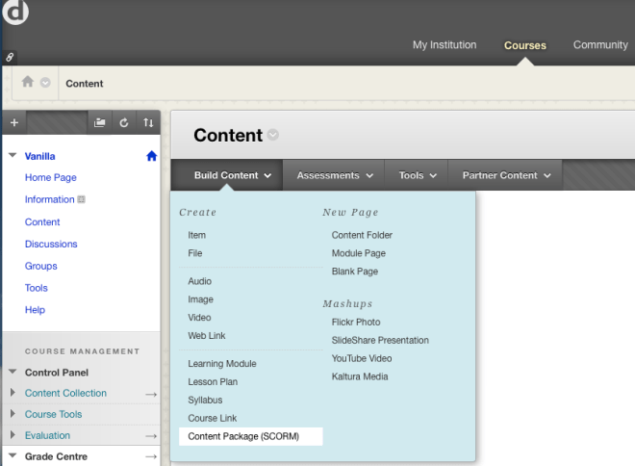Open the course files folder icon in sidebar toolbar
Screen dimensions: 635x466
pos(100,122)
